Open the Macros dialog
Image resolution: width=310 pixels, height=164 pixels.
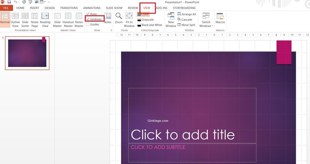[220, 18]
